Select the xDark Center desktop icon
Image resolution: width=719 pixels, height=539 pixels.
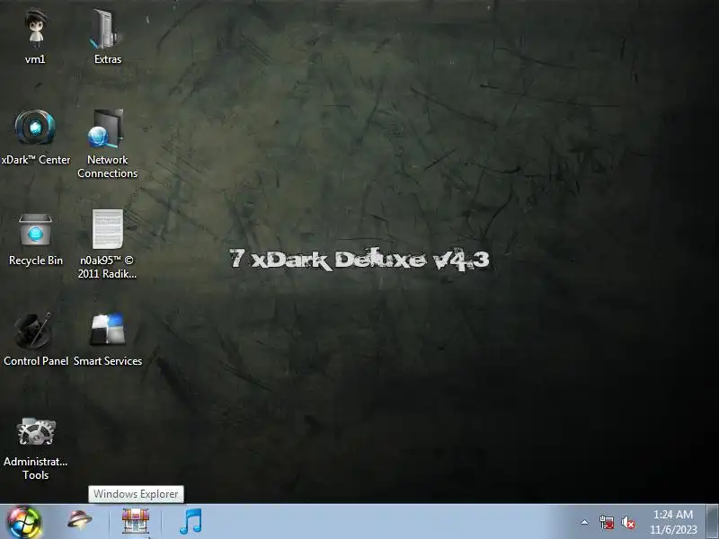(35, 127)
